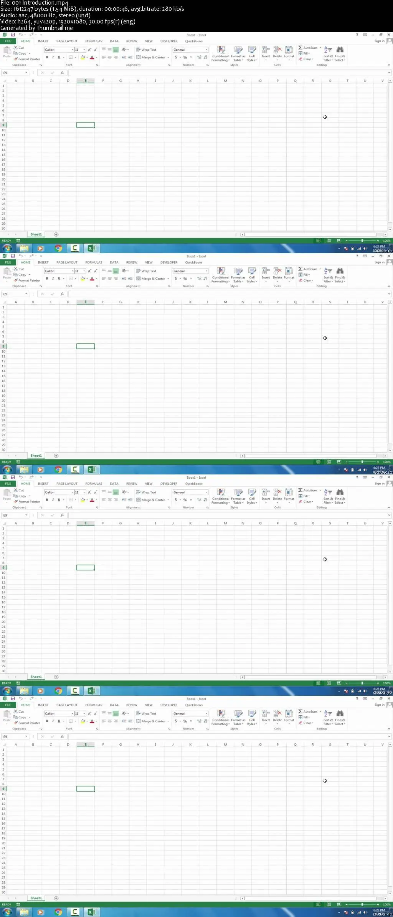This screenshot has height=917, width=393.
Task: Click green FILE button in the 00:00:10 frame
Action: [x=8, y=41]
